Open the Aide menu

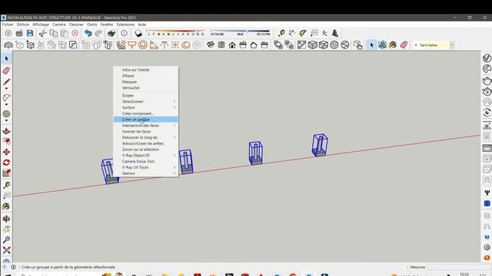tap(141, 25)
